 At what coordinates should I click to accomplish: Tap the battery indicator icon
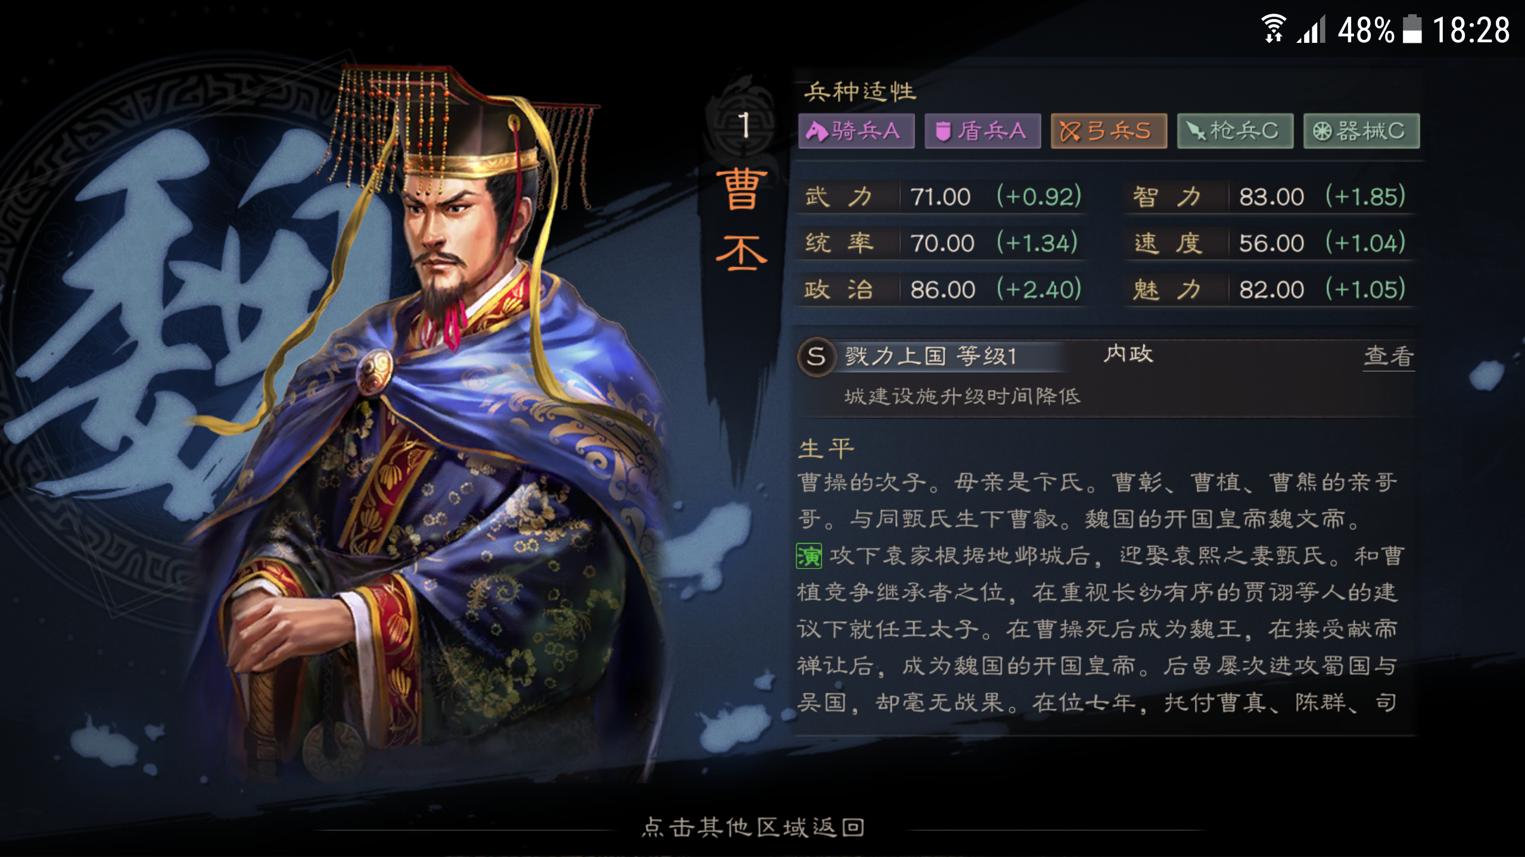click(1412, 29)
